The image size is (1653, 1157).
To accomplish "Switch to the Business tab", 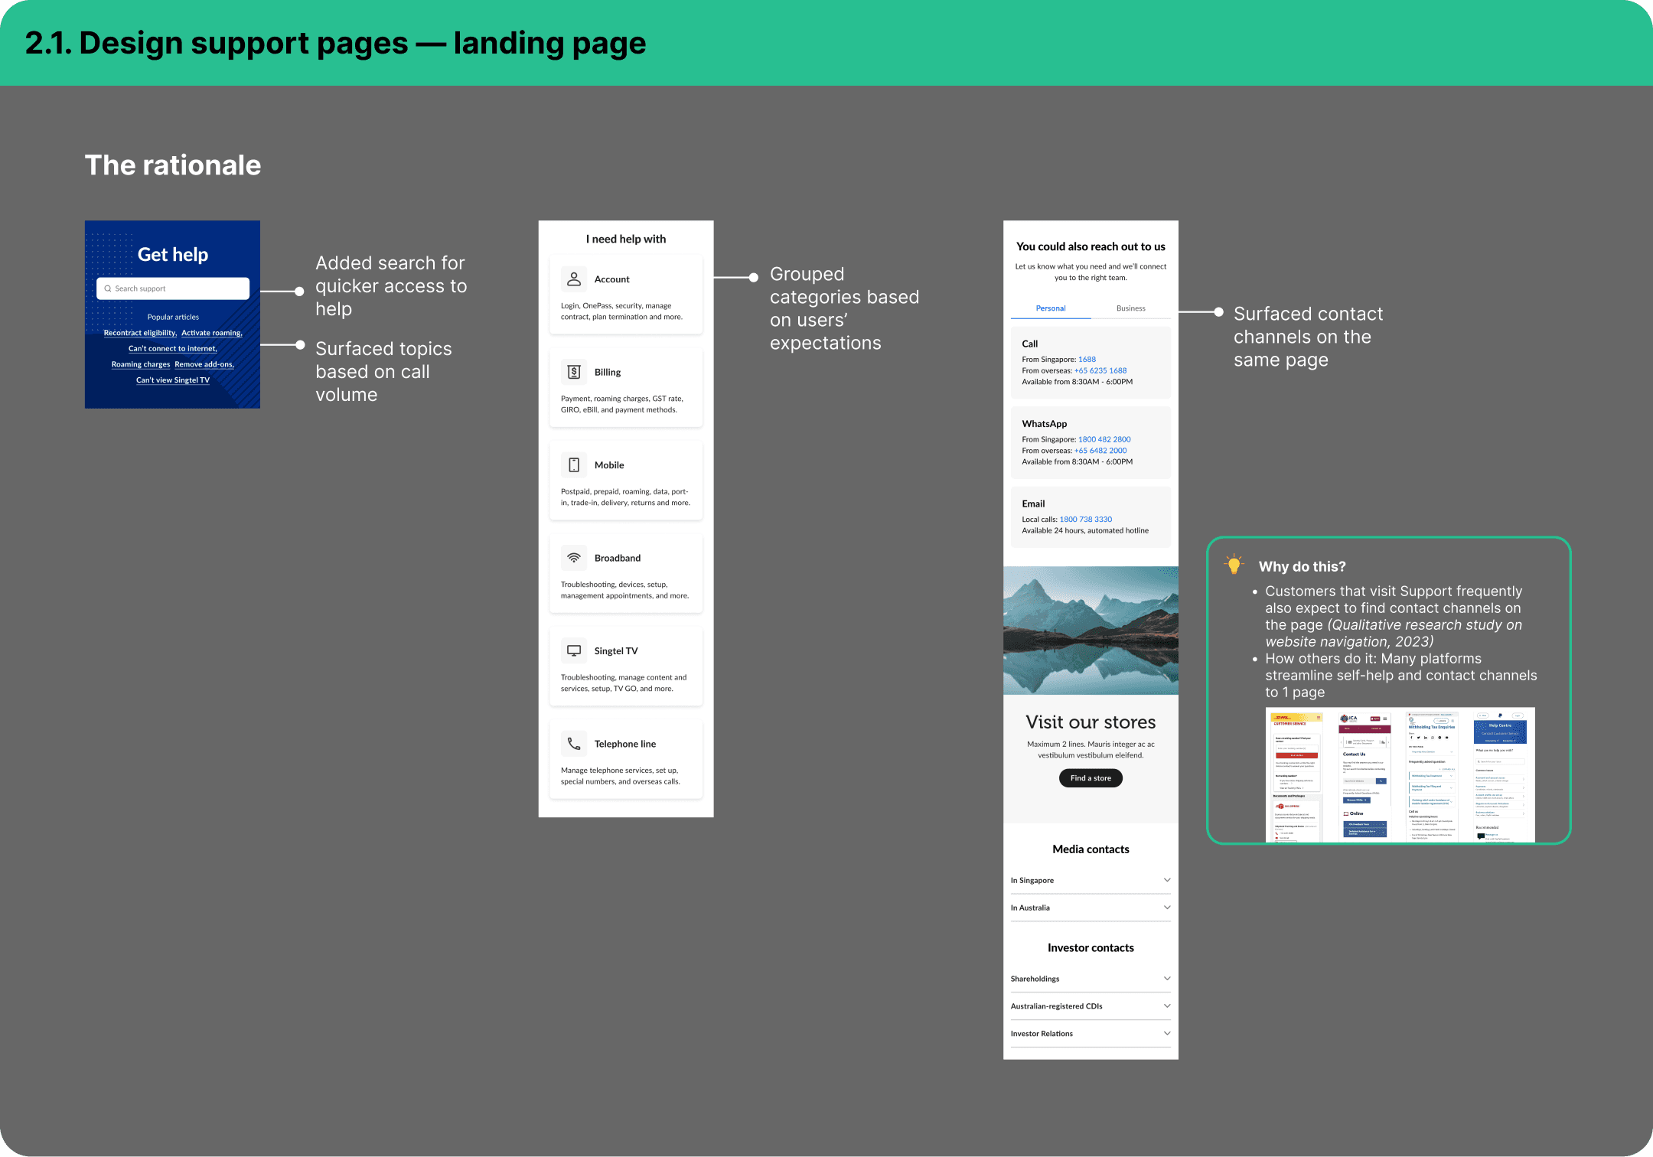I will point(1130,308).
